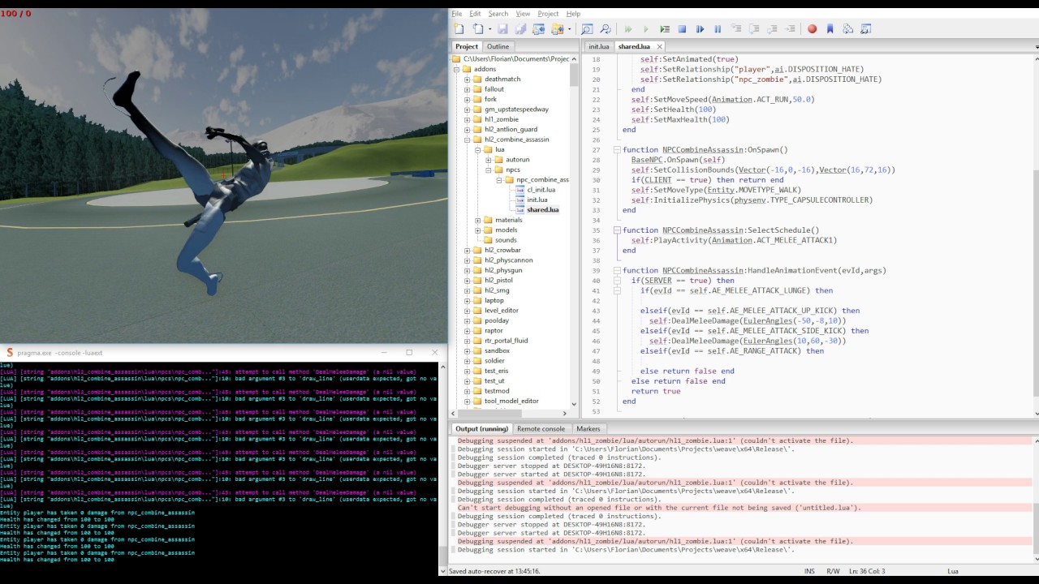Start debugging with double green arrow icon
The image size is (1039, 584).
[628, 29]
